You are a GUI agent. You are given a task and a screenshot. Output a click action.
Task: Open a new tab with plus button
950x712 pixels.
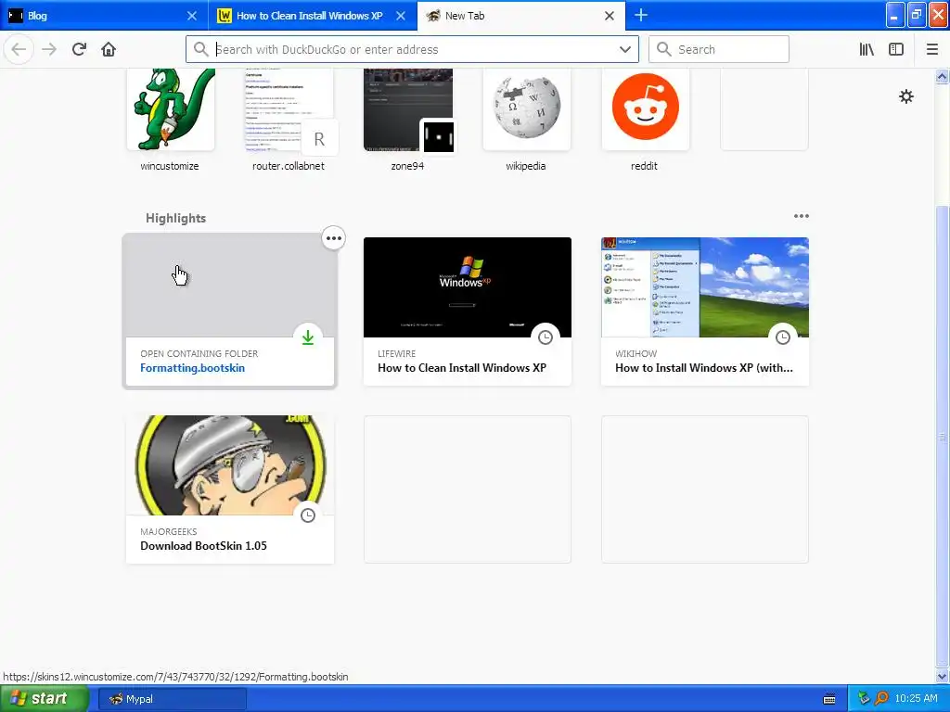click(641, 15)
